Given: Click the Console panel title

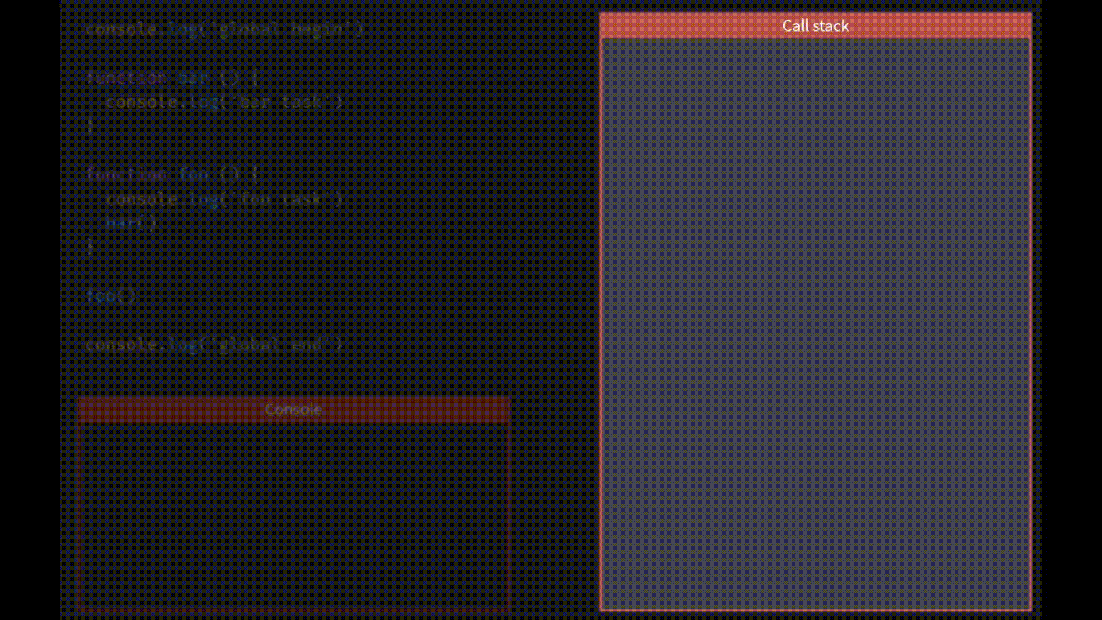Looking at the screenshot, I should point(293,409).
